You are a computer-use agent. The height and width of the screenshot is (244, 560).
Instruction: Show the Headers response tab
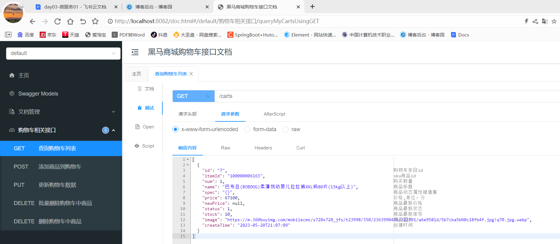tap(263, 148)
